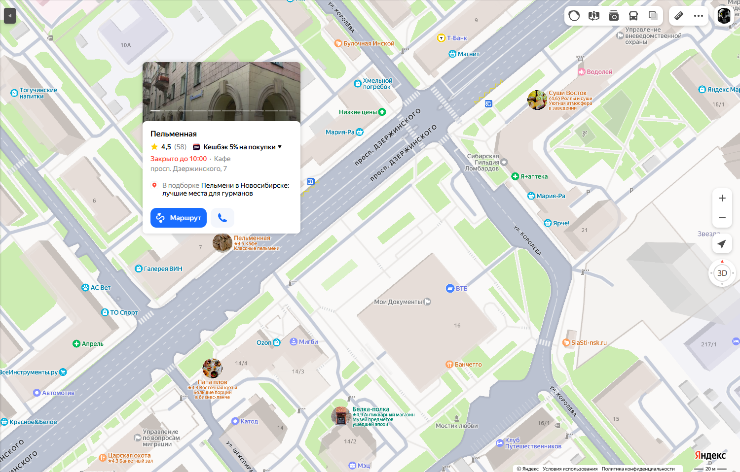Toggle the traffic layer icon
The width and height of the screenshot is (740, 472).
[x=574, y=16]
